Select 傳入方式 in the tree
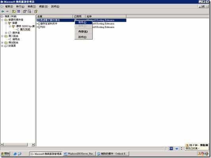The width and height of the screenshot is (211, 158). tap(25, 30)
